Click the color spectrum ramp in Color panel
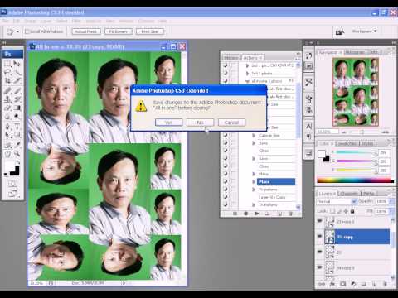The image size is (398, 298). [355, 180]
